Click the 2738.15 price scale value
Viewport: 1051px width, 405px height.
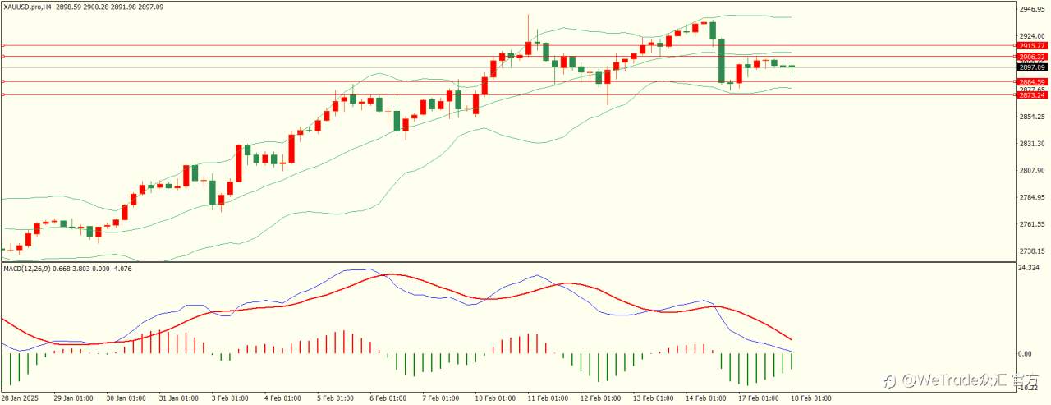pyautogui.click(x=1031, y=251)
